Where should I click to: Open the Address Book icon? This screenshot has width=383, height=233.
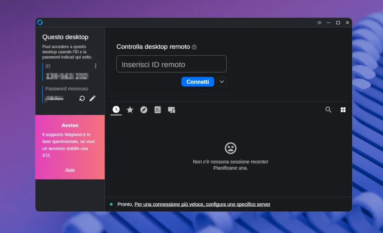(x=157, y=109)
